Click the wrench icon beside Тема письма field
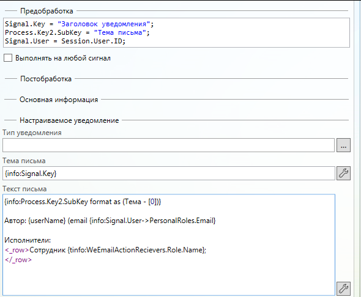This screenshot has width=361, height=297. tap(343, 173)
